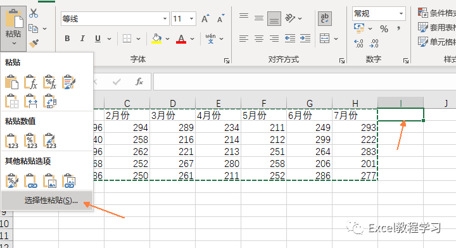
Task: Choose paste values and source formatting
Action: tap(50, 141)
